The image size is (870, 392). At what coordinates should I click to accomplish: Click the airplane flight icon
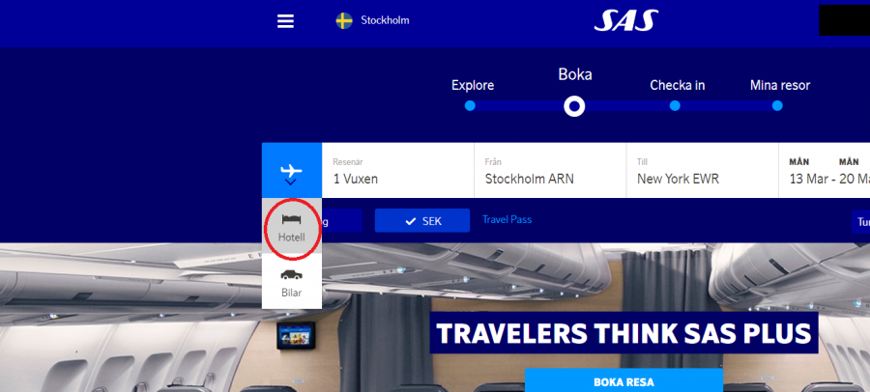coord(291,170)
